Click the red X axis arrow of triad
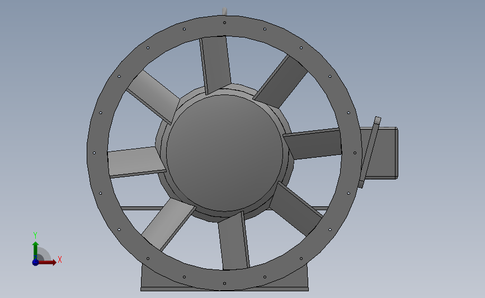This screenshot has width=485, height=298. [48, 262]
